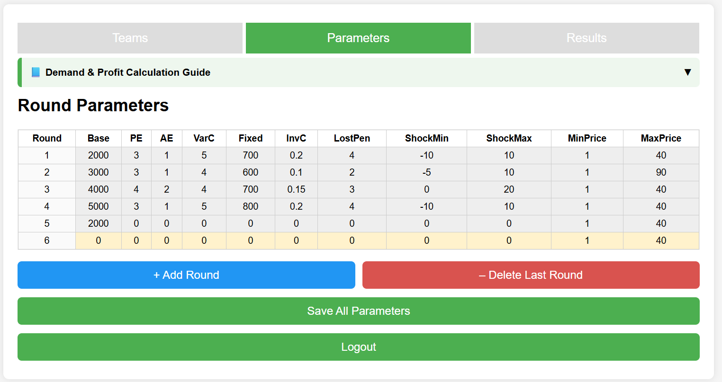Click the Base value 5000 in round 4

[x=99, y=206]
